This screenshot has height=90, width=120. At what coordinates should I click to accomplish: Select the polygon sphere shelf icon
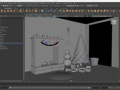(x=2, y=11)
